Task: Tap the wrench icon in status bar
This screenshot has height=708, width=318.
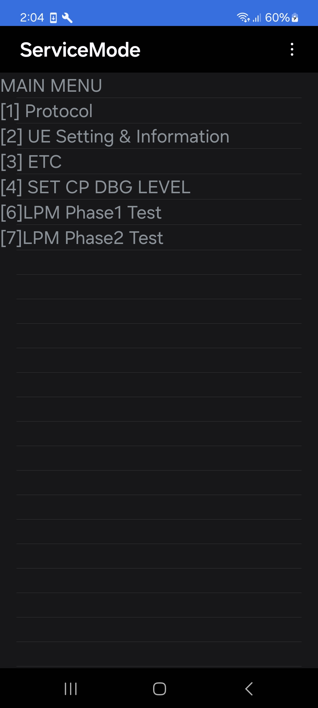Action: [x=67, y=18]
